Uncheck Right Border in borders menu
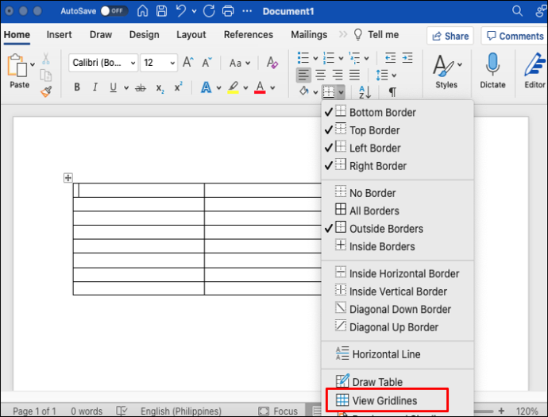 [x=397, y=166]
